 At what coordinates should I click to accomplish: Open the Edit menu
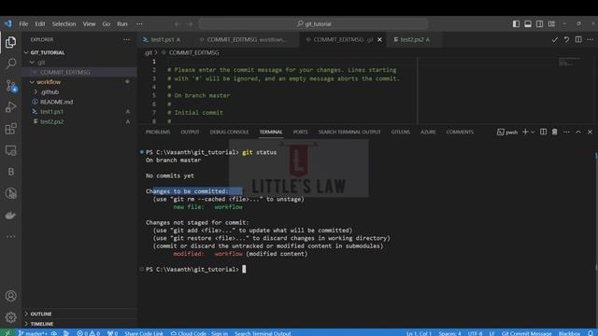pos(40,24)
